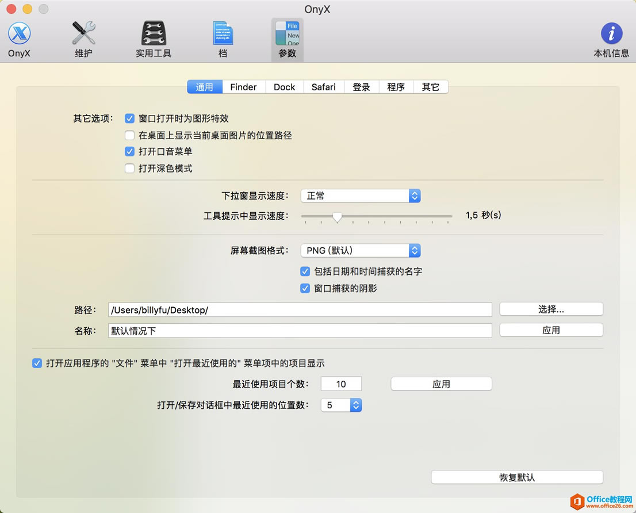Enable 在桌面上显示当前桌面图片的位置路径 checkbox

129,135
